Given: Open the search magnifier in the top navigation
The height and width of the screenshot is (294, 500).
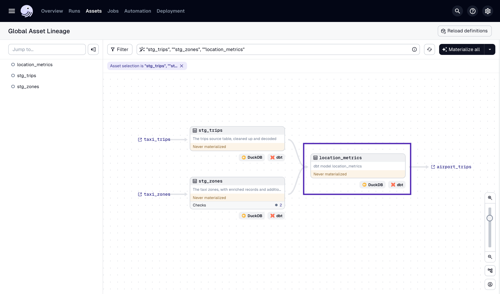Looking at the screenshot, I should (457, 11).
